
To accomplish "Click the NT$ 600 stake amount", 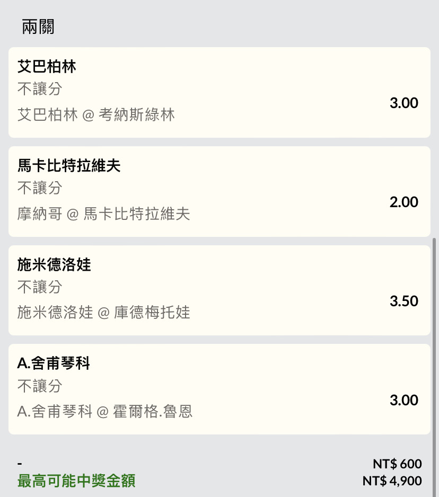I will 397,464.
